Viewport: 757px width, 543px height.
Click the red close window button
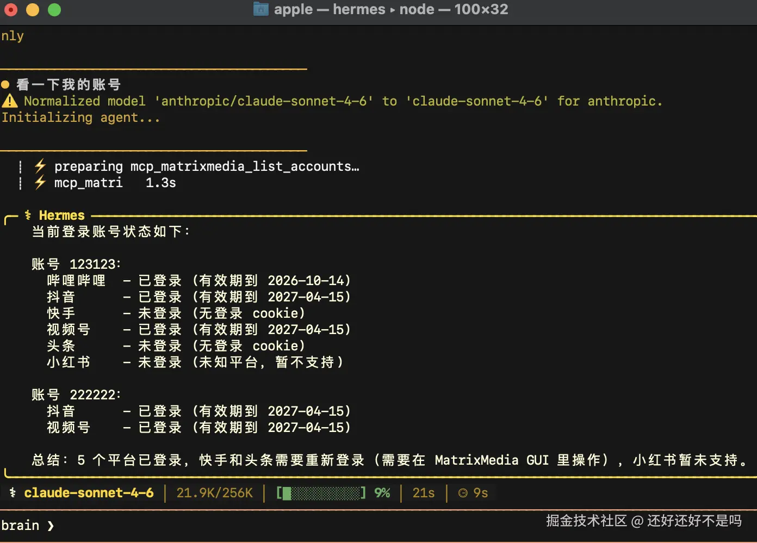click(x=11, y=10)
